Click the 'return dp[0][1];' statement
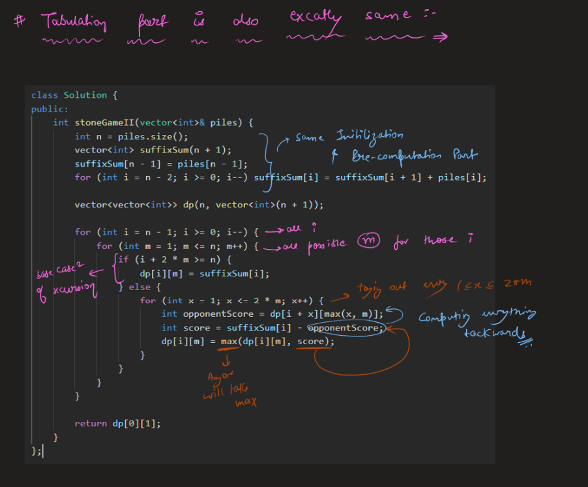The image size is (588, 487). pos(117,424)
